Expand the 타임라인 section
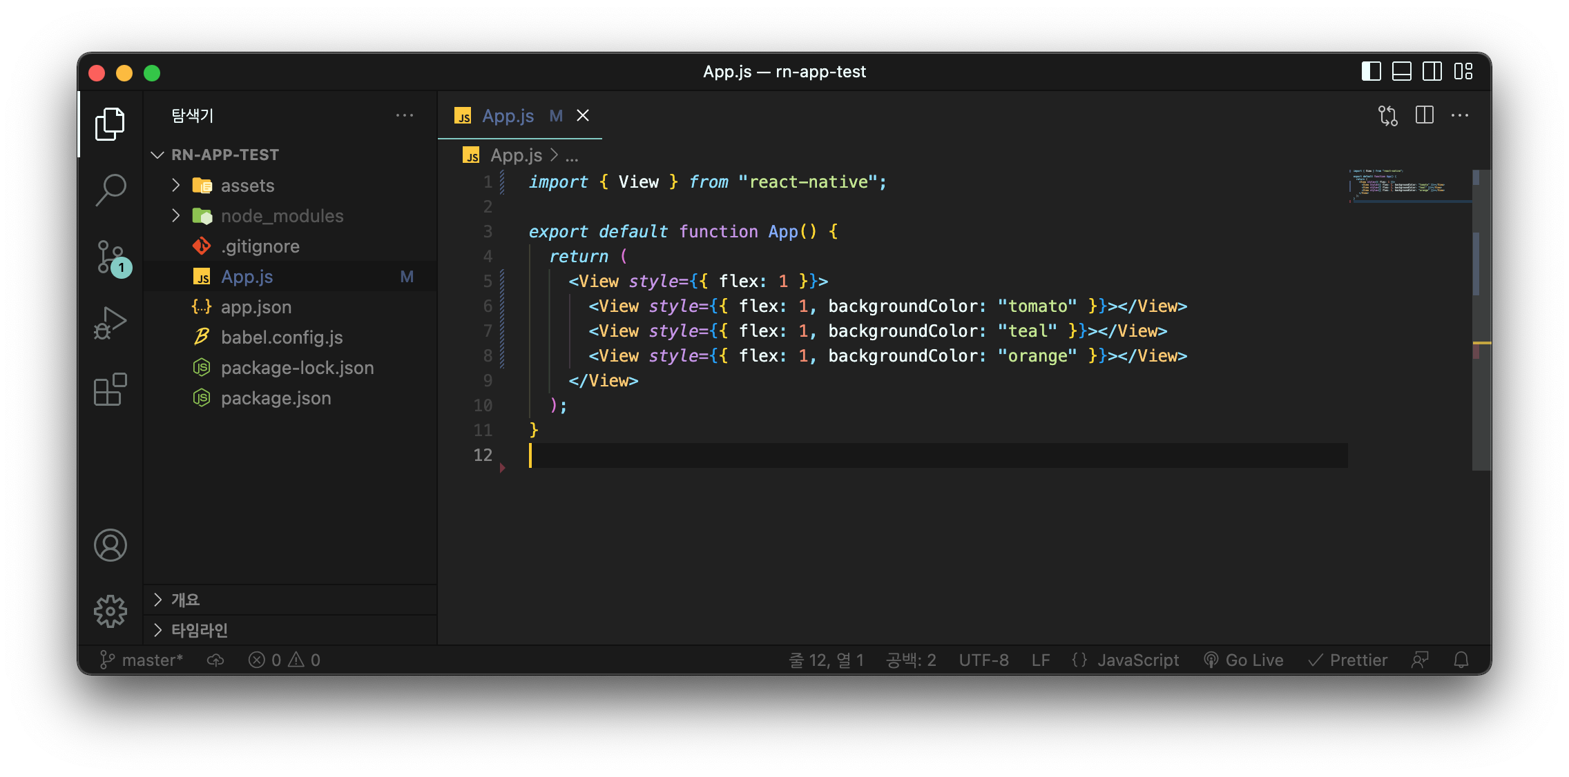1569x777 pixels. tap(199, 630)
